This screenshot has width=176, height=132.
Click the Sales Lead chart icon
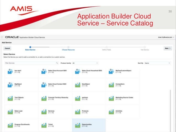[x=10, y=112]
